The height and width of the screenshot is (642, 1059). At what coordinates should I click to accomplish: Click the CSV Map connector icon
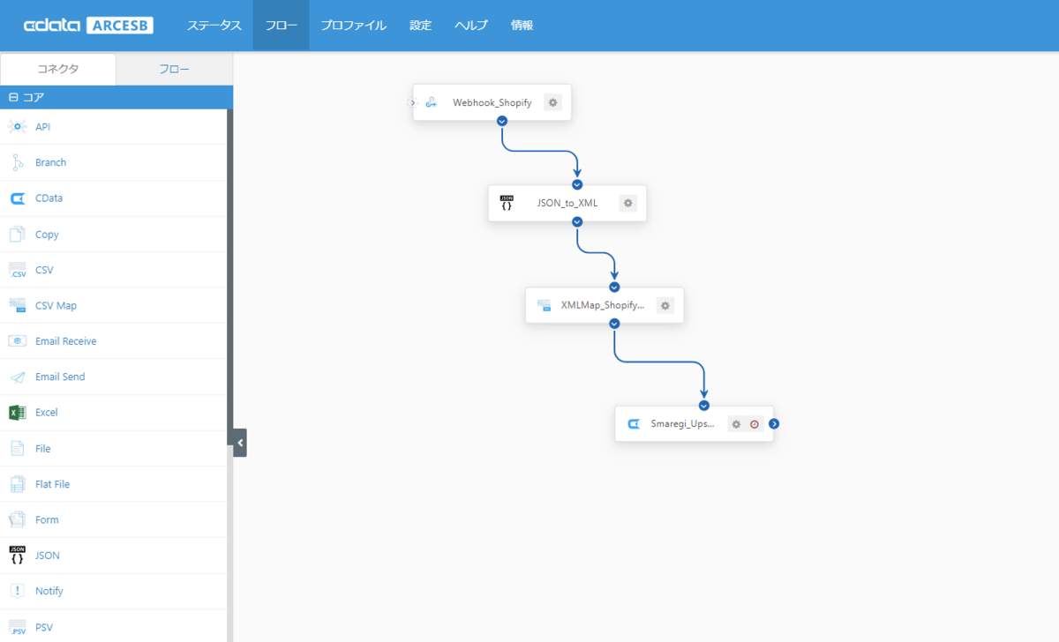pyautogui.click(x=17, y=305)
